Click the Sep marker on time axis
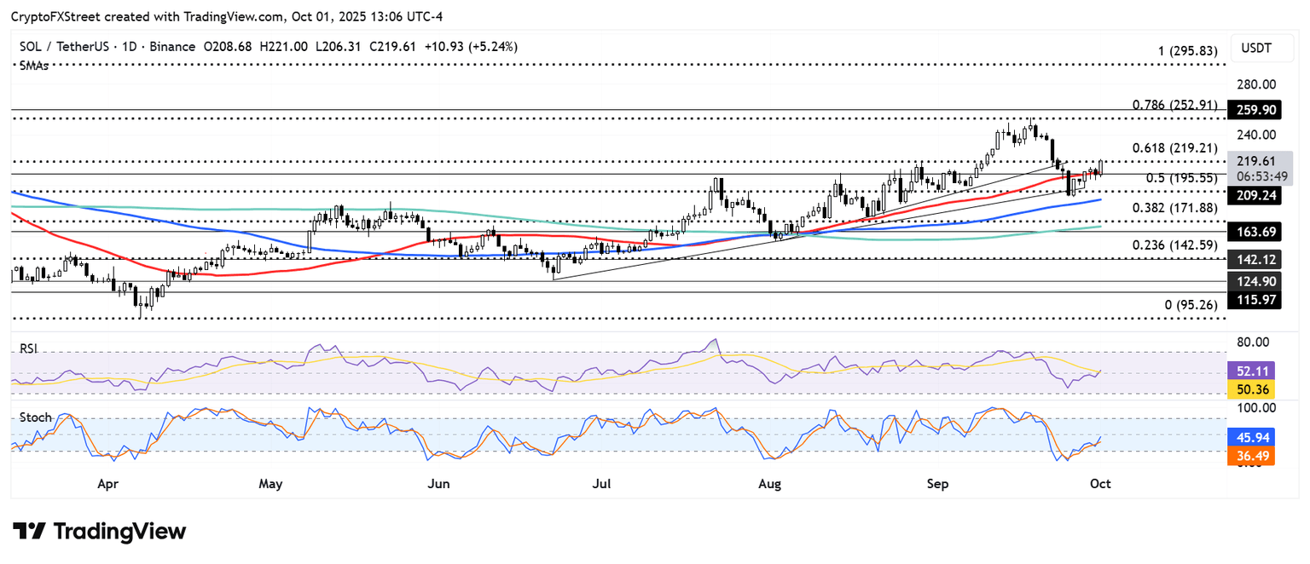Screen dimensions: 1310x564 click(937, 484)
